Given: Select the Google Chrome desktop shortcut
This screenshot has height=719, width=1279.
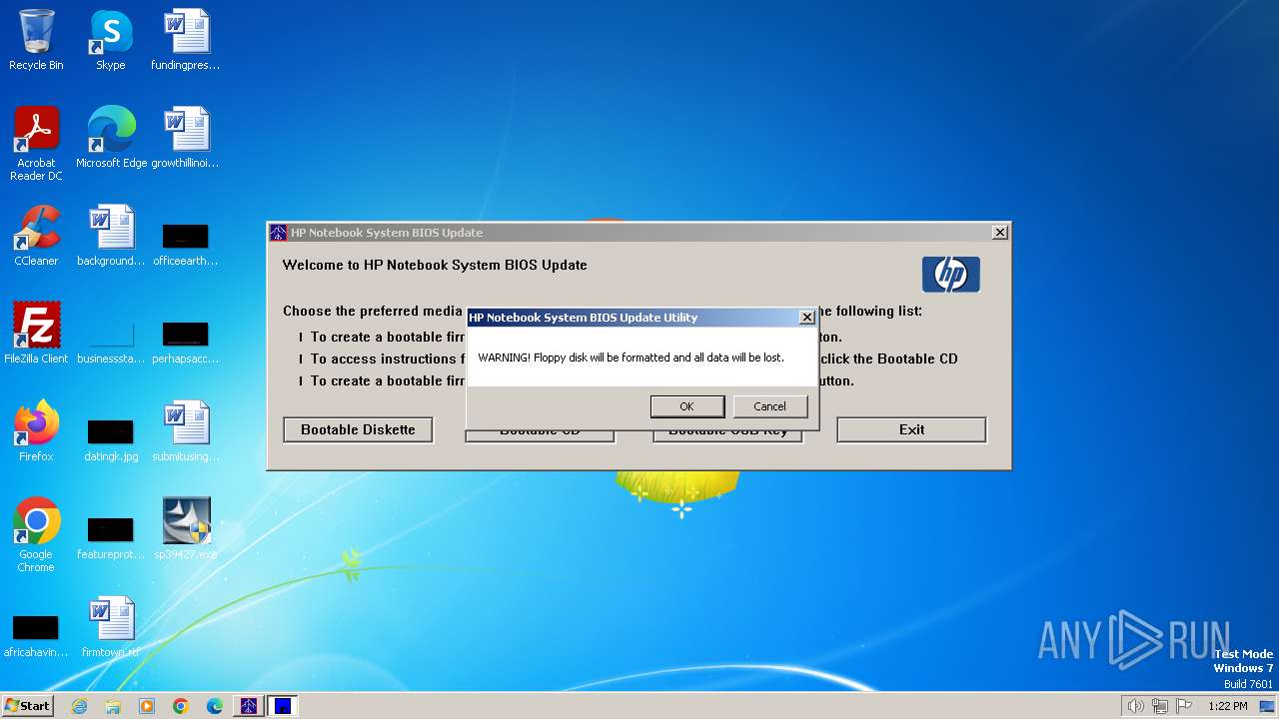Looking at the screenshot, I should point(36,535).
